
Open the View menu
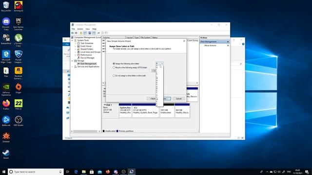88,29
